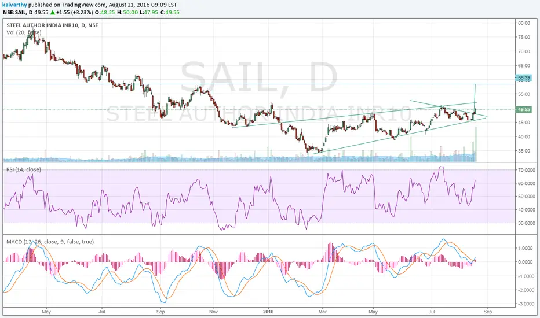This screenshot has width=540, height=318.
Task: Open the kalvarthy author link
Action: point(14,5)
